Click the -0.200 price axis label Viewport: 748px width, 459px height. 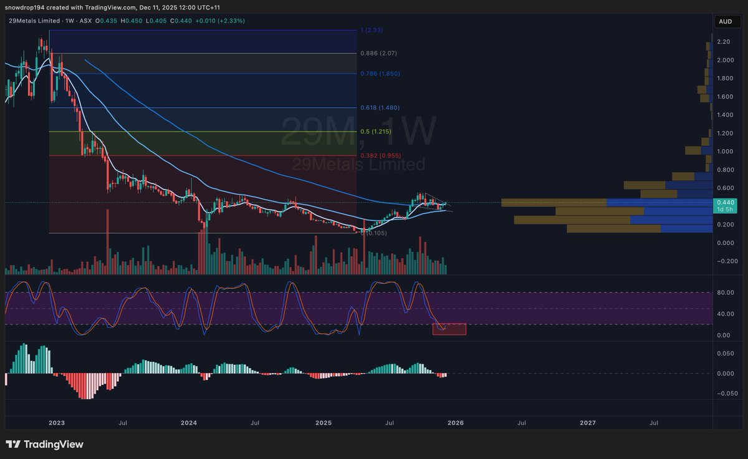tap(726, 261)
